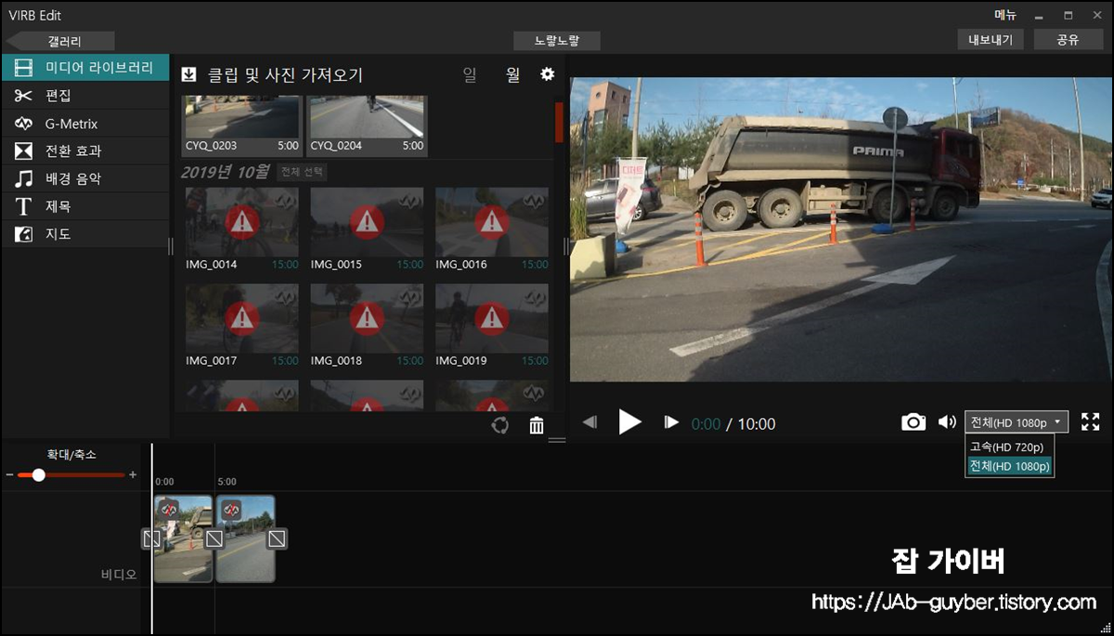The image size is (1114, 636).
Task: Select the second clip on the timeline
Action: click(x=245, y=539)
